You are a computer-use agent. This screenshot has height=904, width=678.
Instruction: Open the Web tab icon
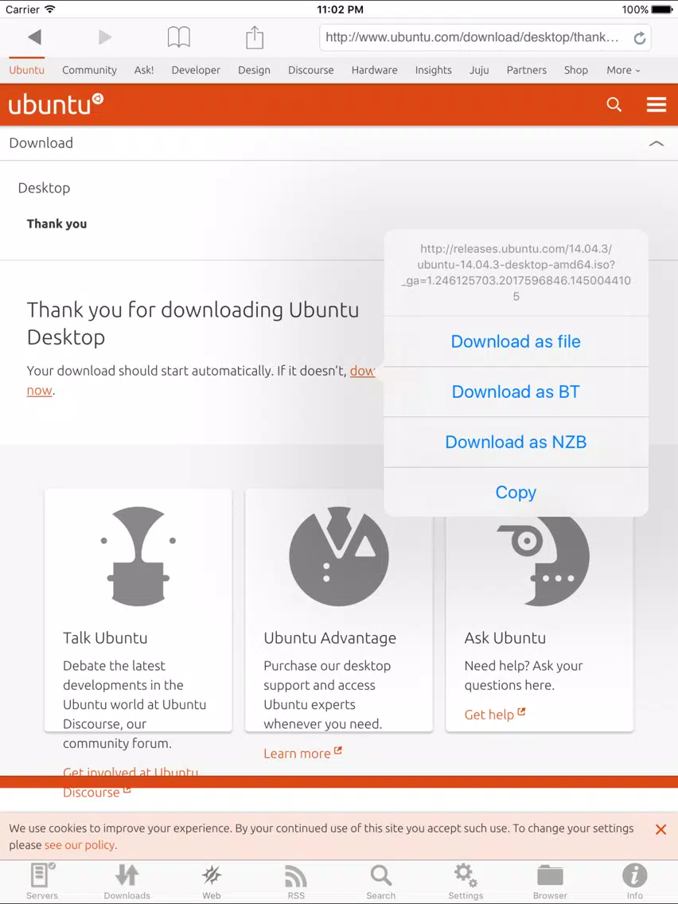[212, 880]
